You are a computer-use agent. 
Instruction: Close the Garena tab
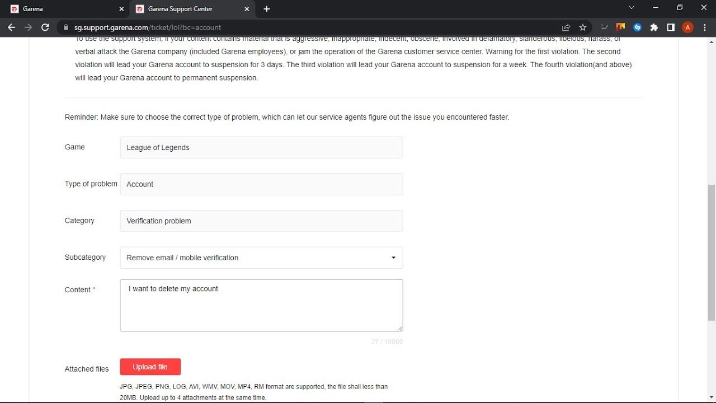121,9
